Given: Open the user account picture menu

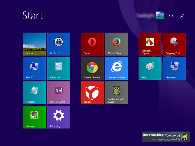Looking at the screenshot, I should click(160, 15).
